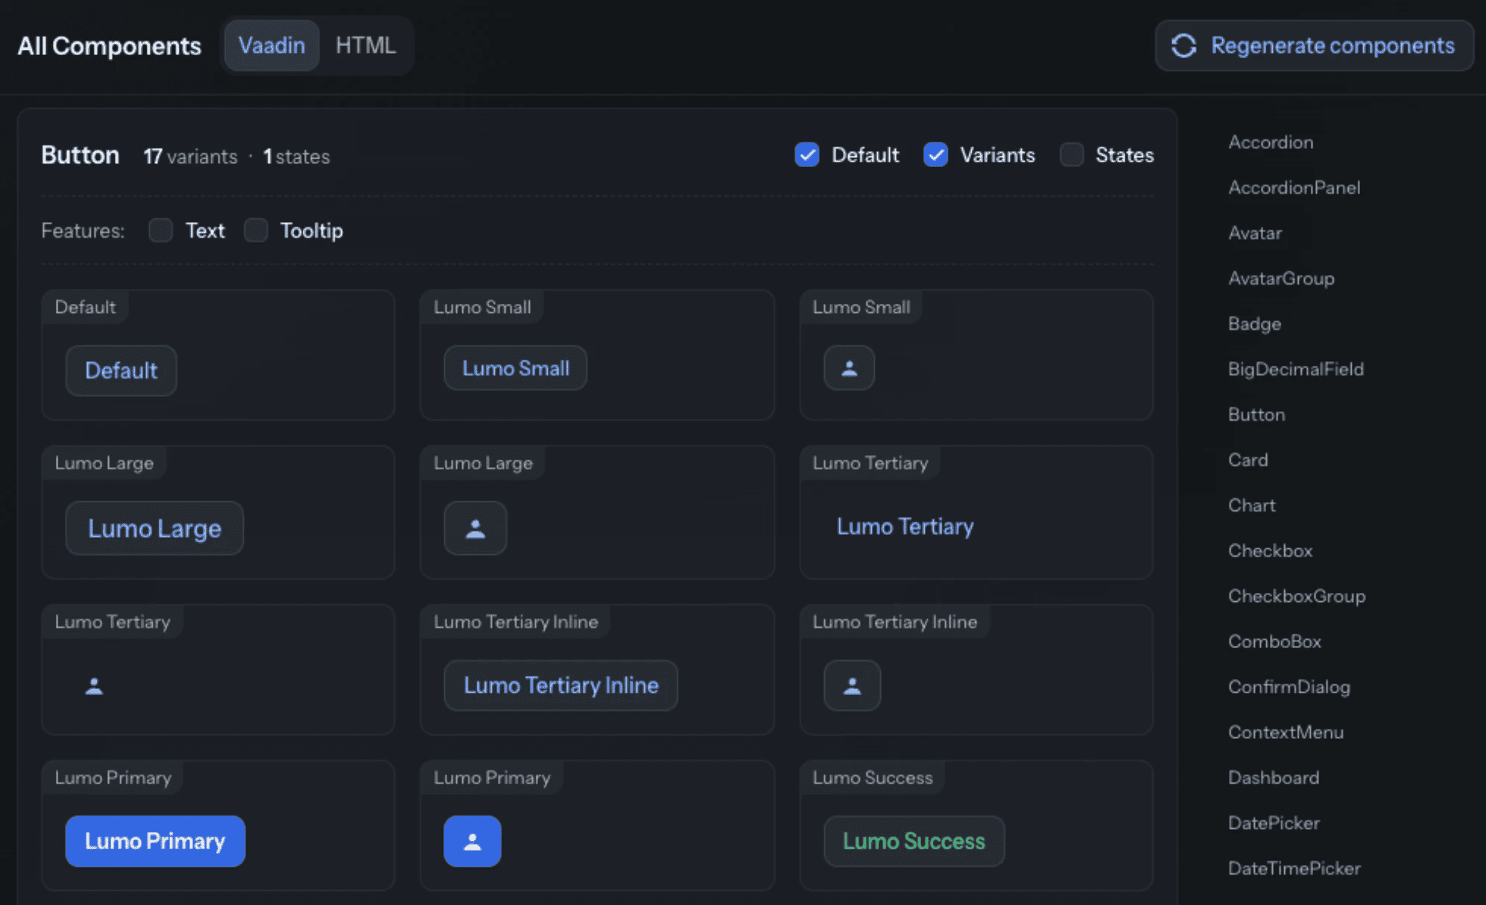The width and height of the screenshot is (1486, 905).
Task: Open AccordionPanel in the component list
Action: [1294, 188]
